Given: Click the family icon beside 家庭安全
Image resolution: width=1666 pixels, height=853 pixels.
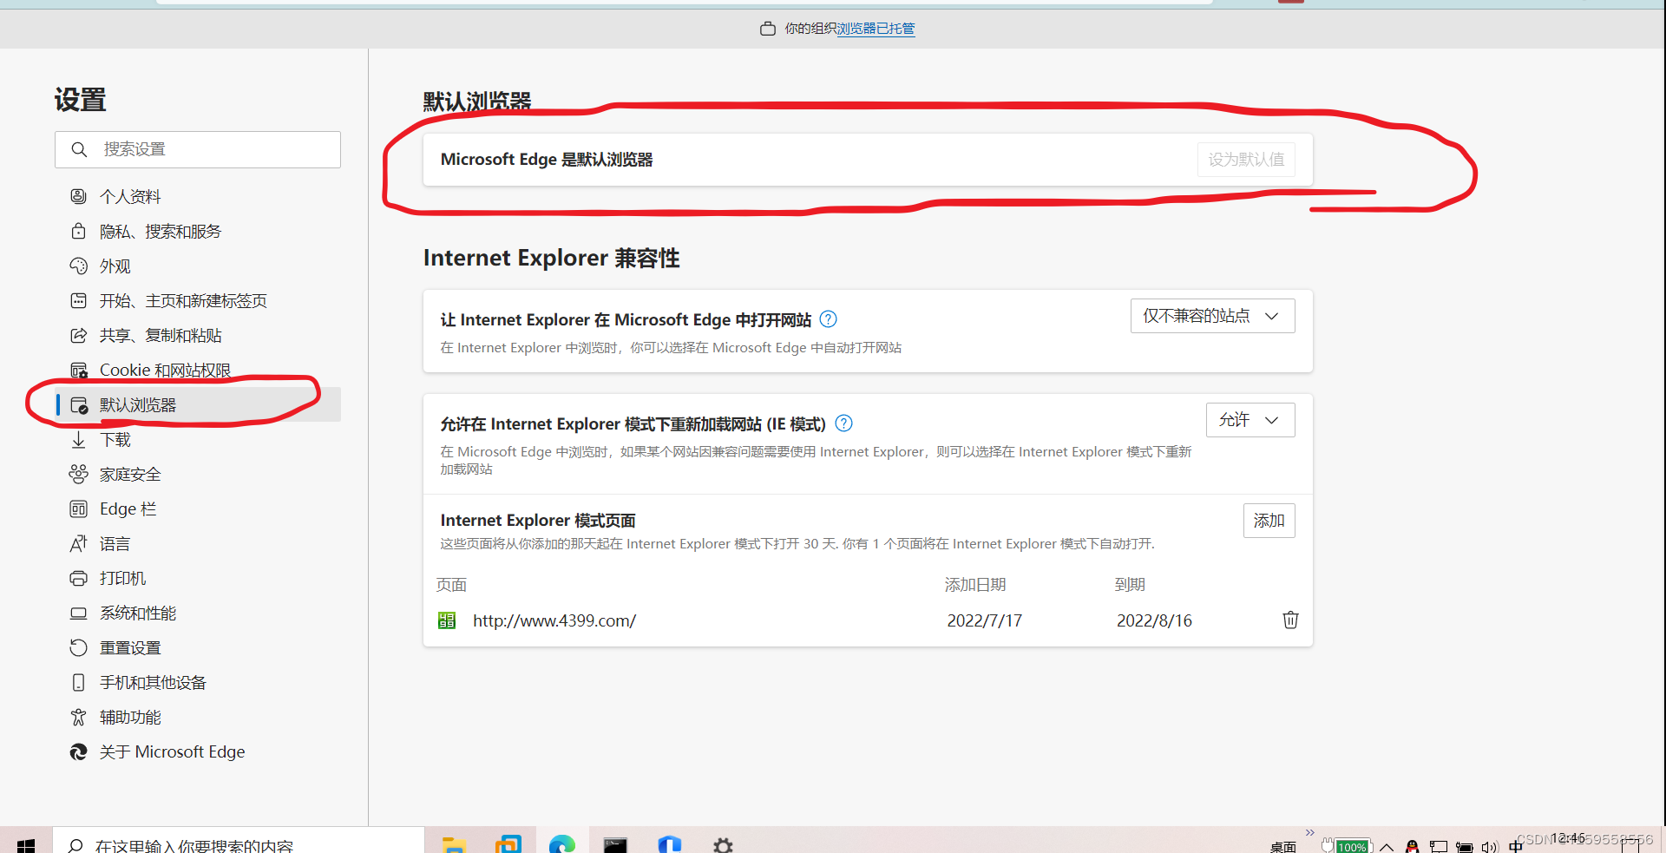Looking at the screenshot, I should point(78,474).
